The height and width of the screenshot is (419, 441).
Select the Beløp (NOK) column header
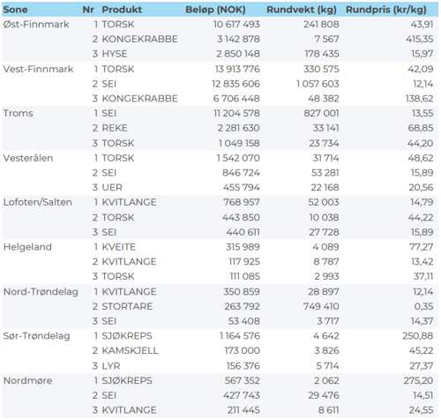[215, 10]
